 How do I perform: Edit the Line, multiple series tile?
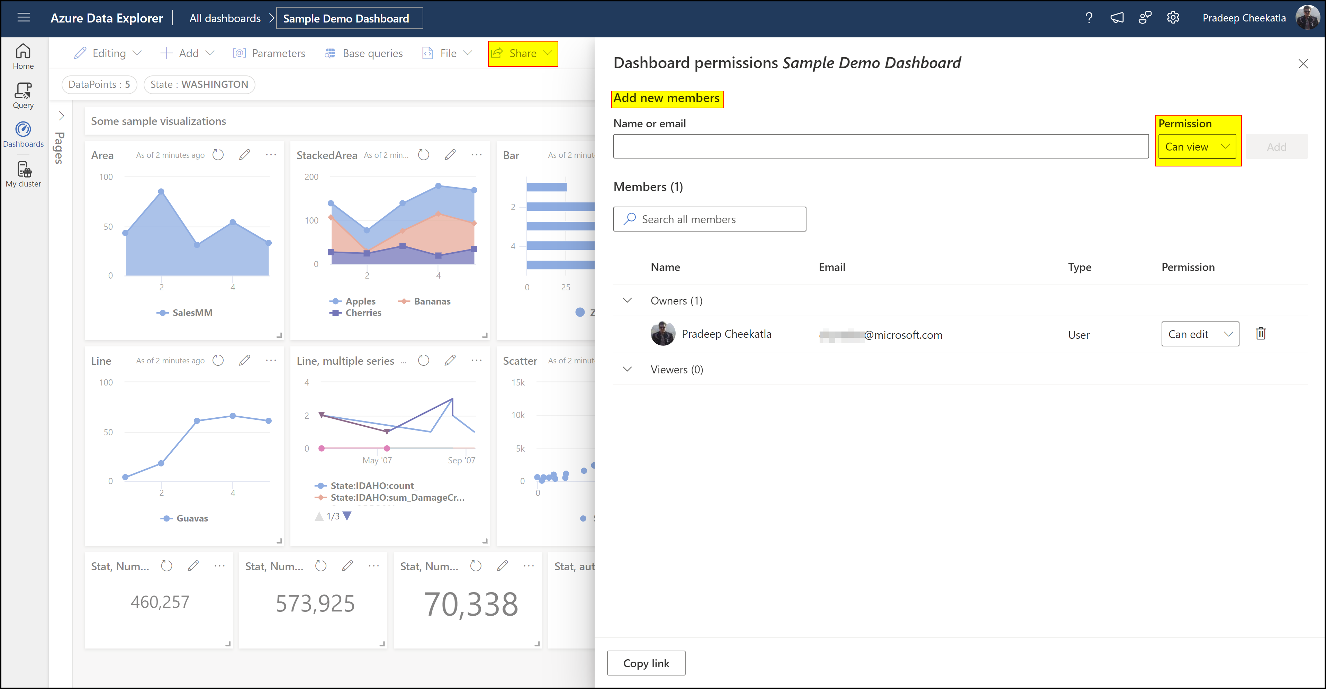[450, 361]
